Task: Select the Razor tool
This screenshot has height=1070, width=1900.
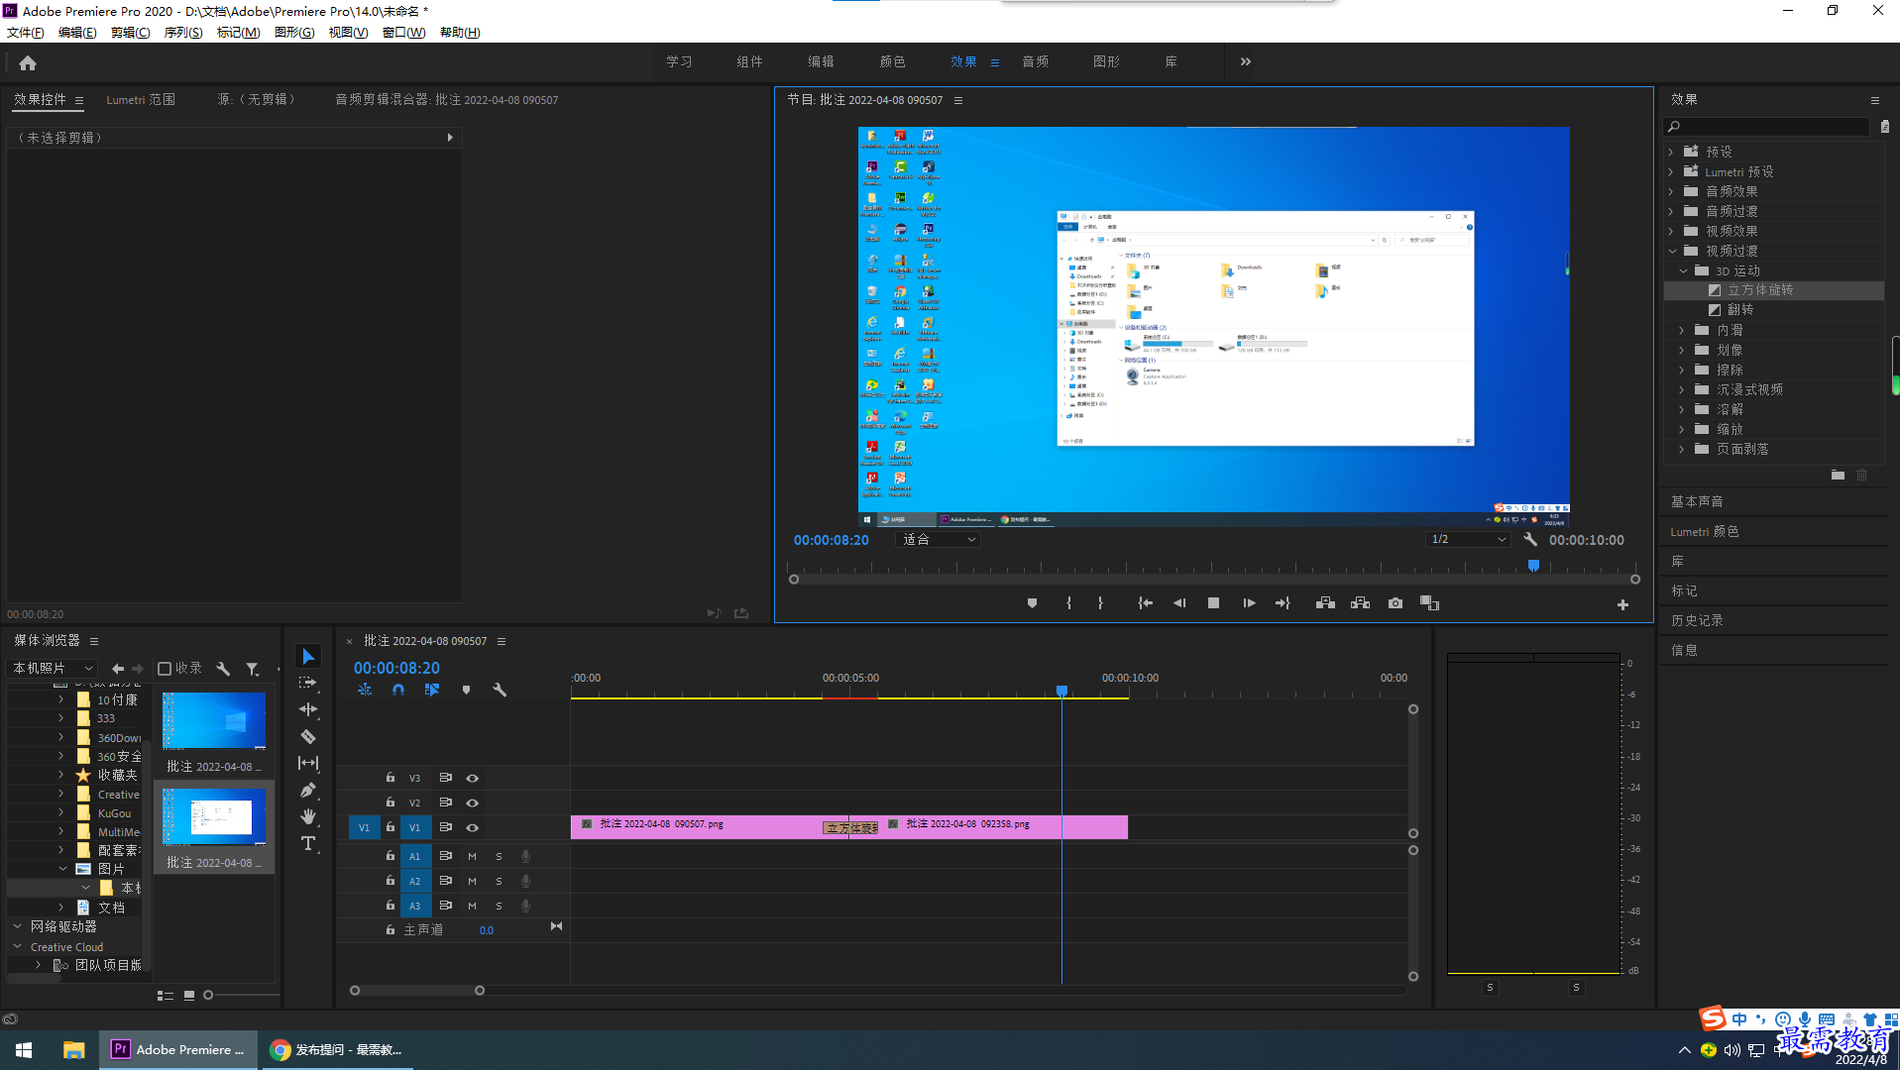Action: pyautogui.click(x=308, y=736)
